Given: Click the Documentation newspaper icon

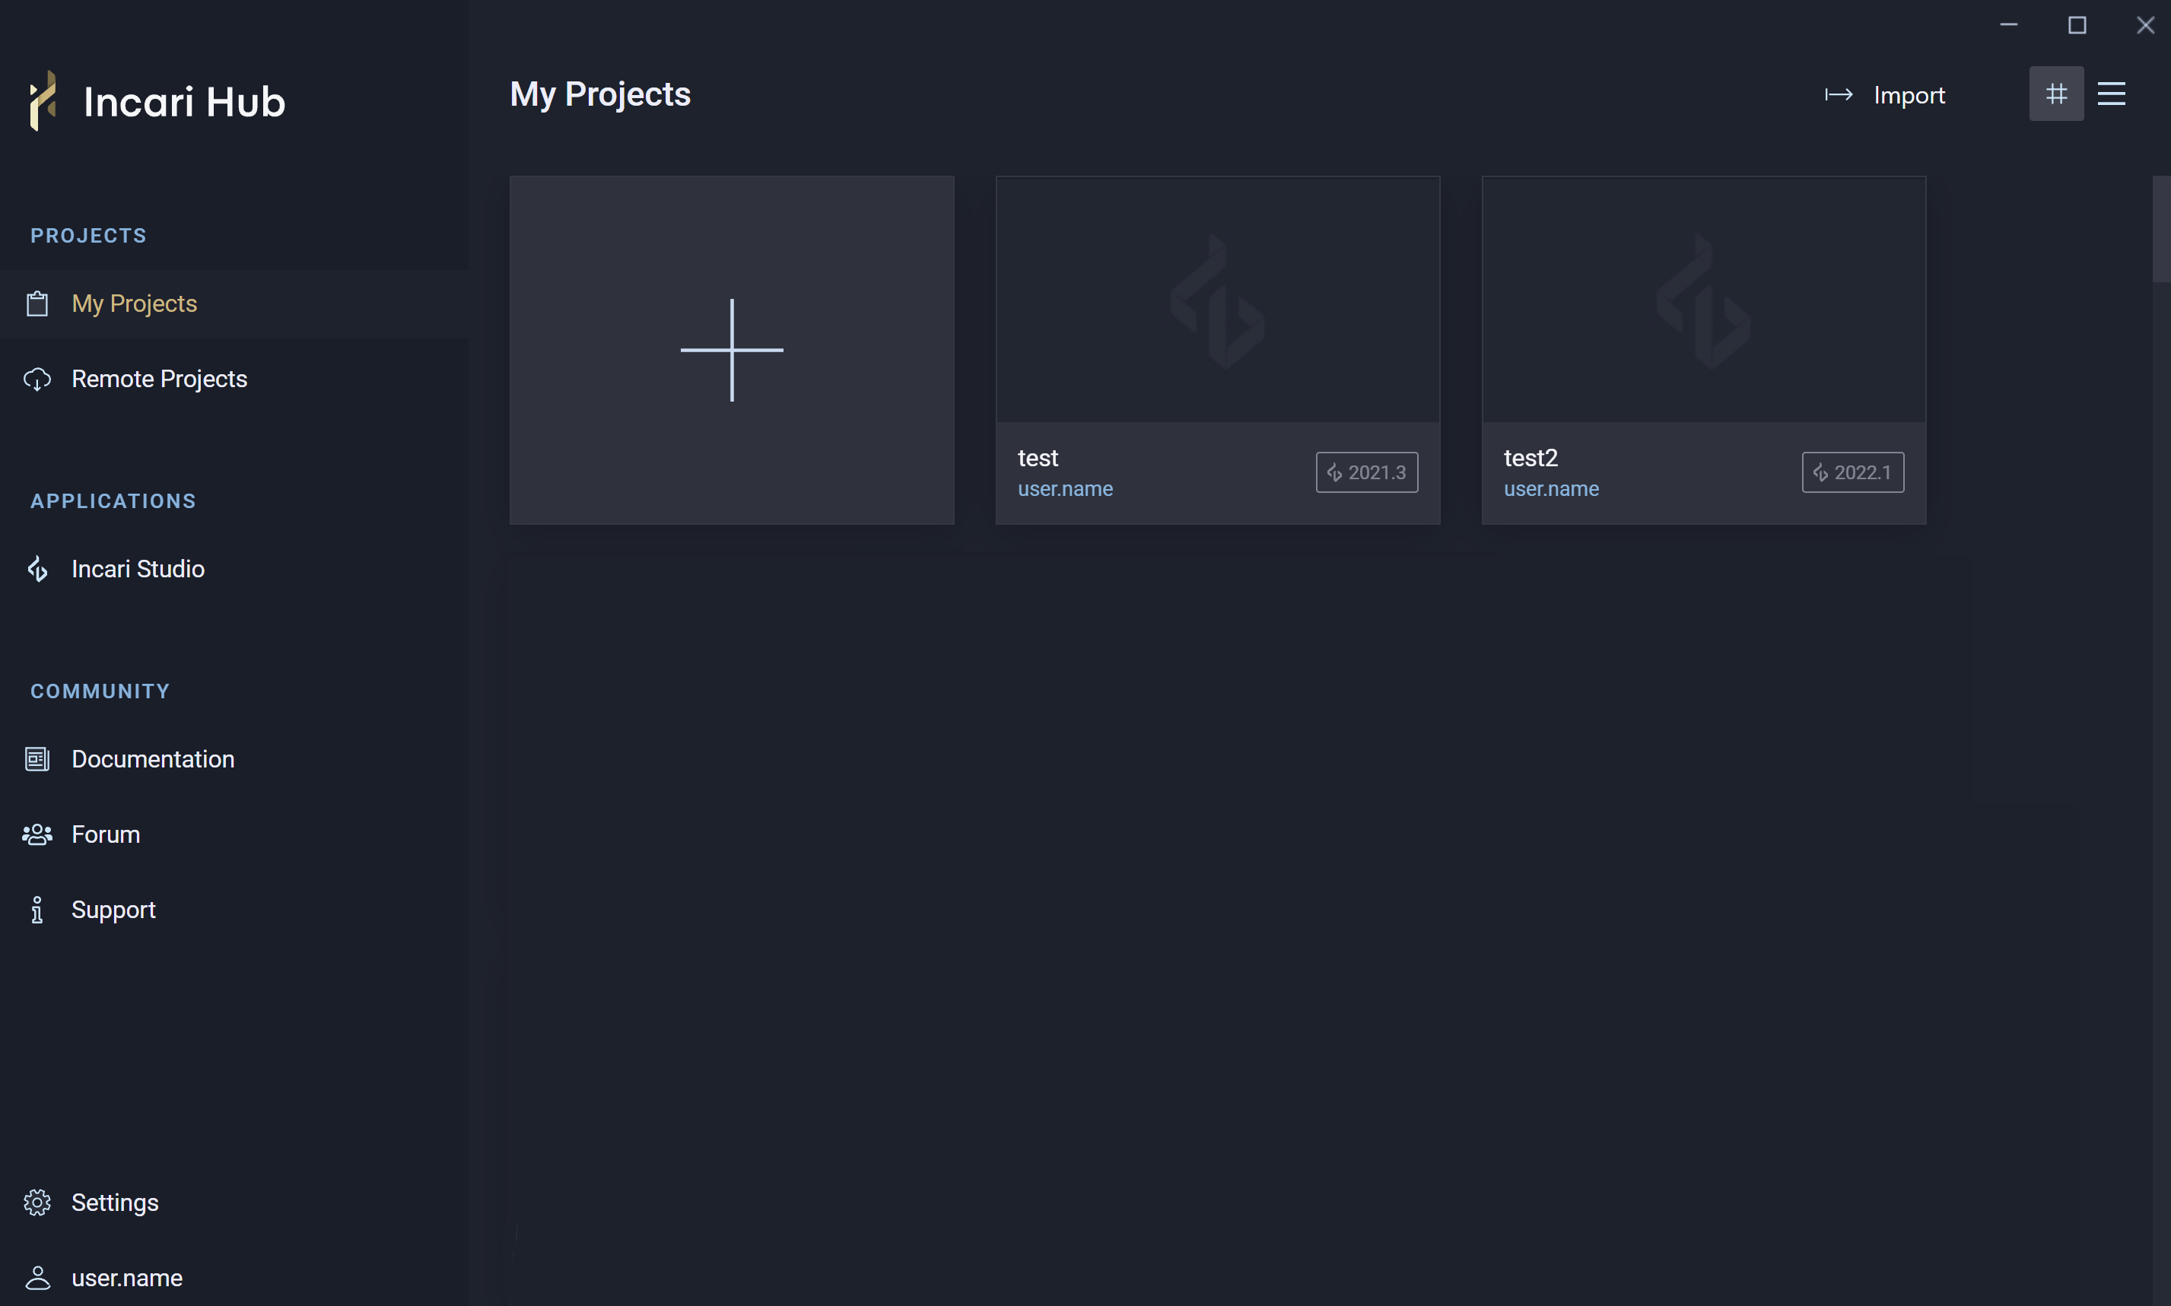Looking at the screenshot, I should click(x=37, y=759).
